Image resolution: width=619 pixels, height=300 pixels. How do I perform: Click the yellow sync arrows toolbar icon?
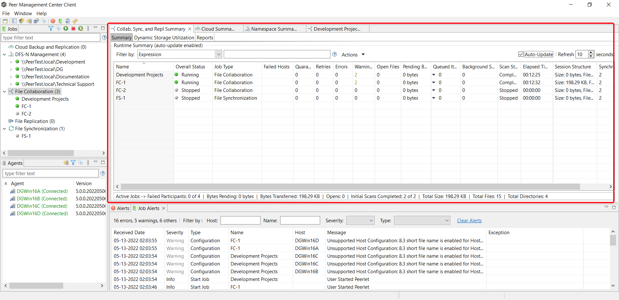click(75, 21)
